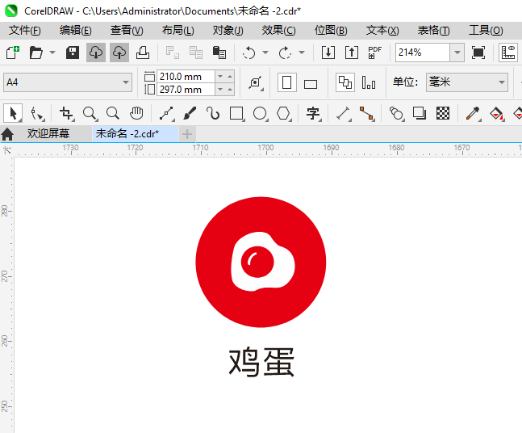Select the Shape edit tool
Image resolution: width=522 pixels, height=433 pixels.
click(37, 114)
